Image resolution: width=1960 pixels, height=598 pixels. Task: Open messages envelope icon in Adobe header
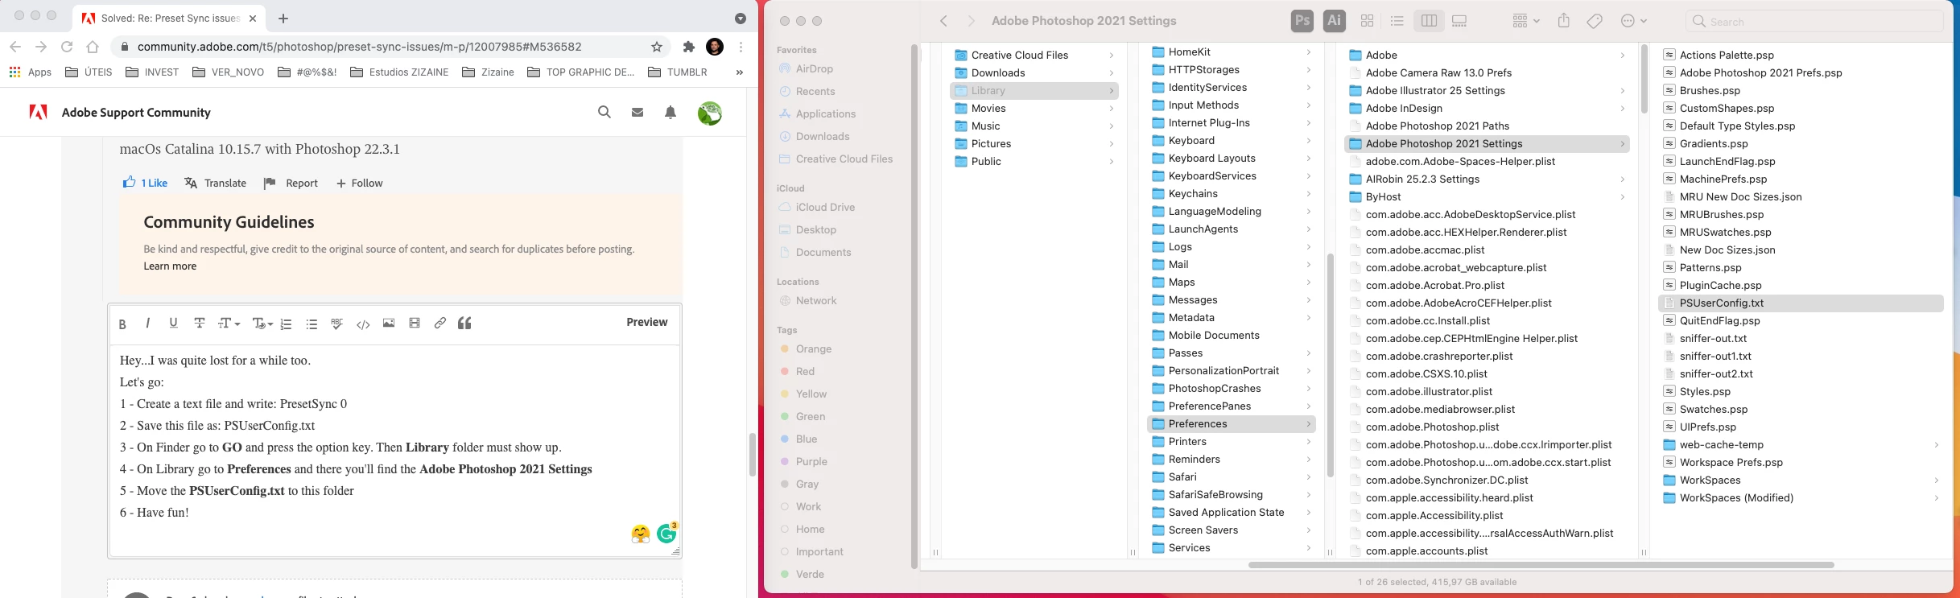click(638, 113)
